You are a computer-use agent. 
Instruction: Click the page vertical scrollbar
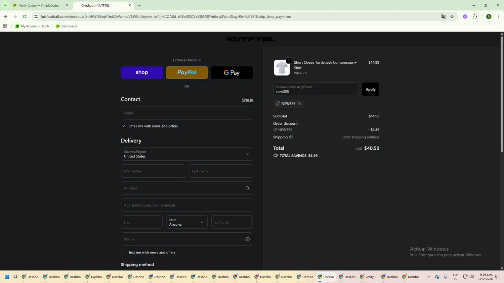coord(502,94)
